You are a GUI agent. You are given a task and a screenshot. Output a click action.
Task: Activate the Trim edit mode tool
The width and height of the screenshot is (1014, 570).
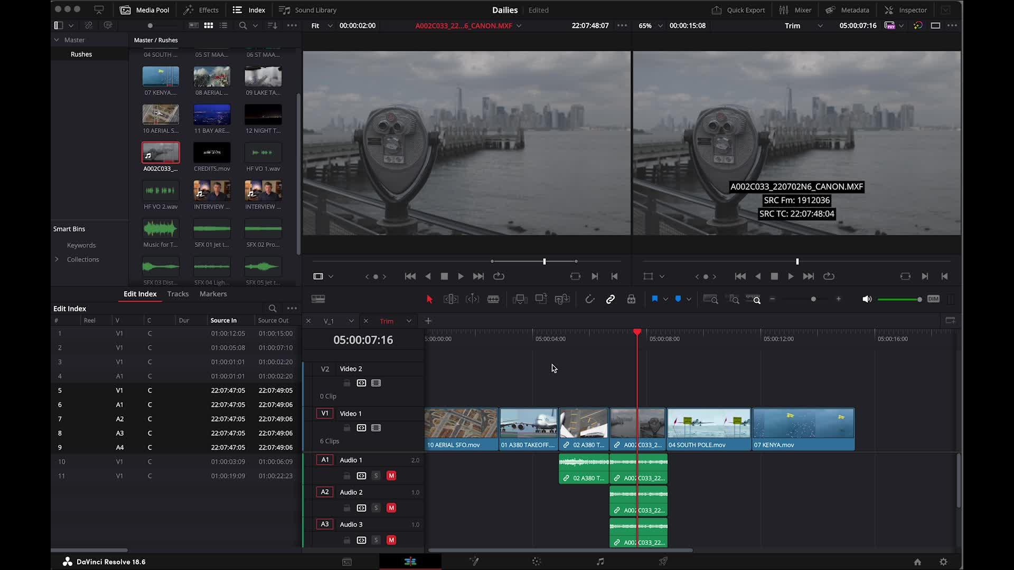pyautogui.click(x=450, y=299)
